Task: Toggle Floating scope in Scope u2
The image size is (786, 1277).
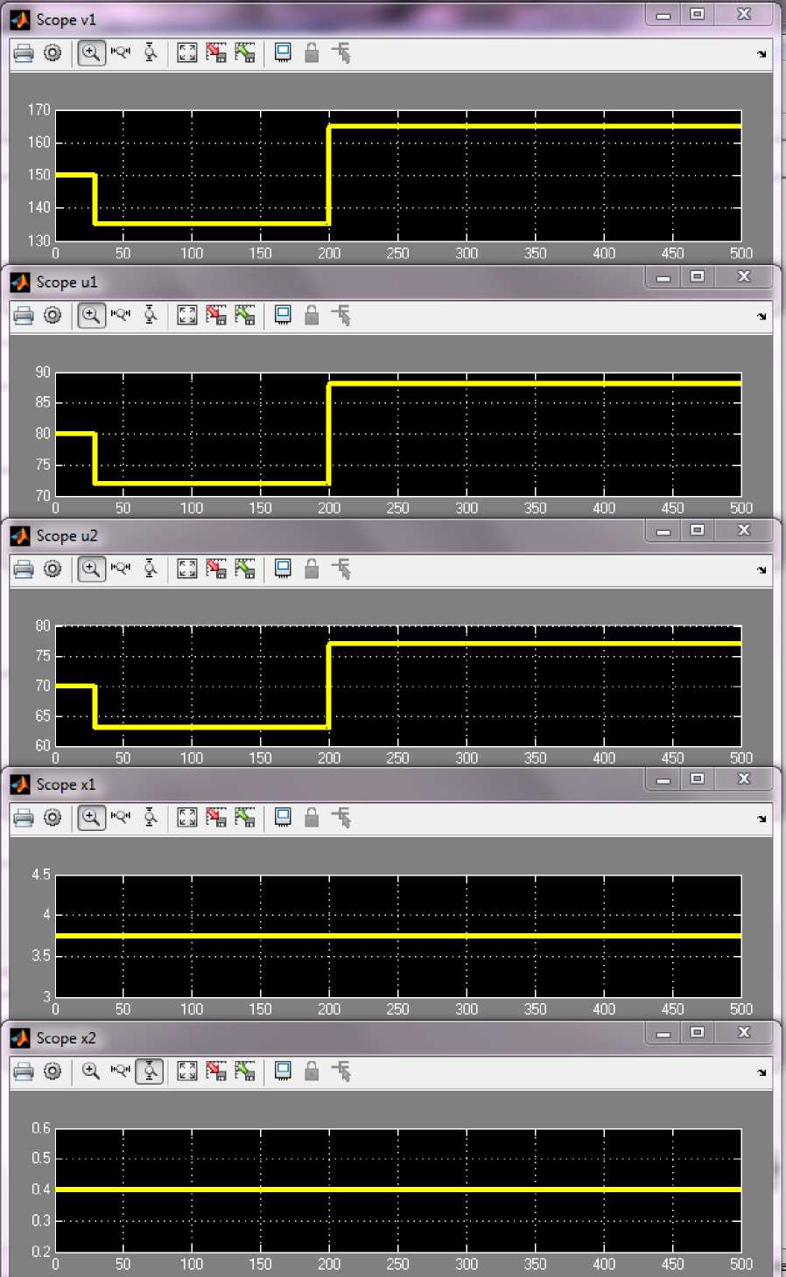Action: click(x=283, y=569)
